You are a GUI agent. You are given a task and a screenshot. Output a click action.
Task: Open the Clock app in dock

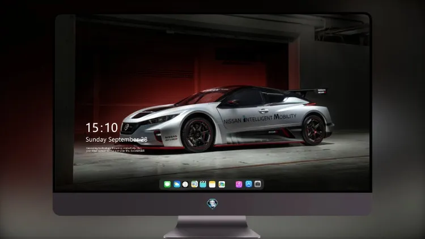185,185
